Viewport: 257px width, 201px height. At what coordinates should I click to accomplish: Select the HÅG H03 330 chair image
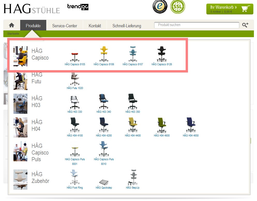click(75, 102)
